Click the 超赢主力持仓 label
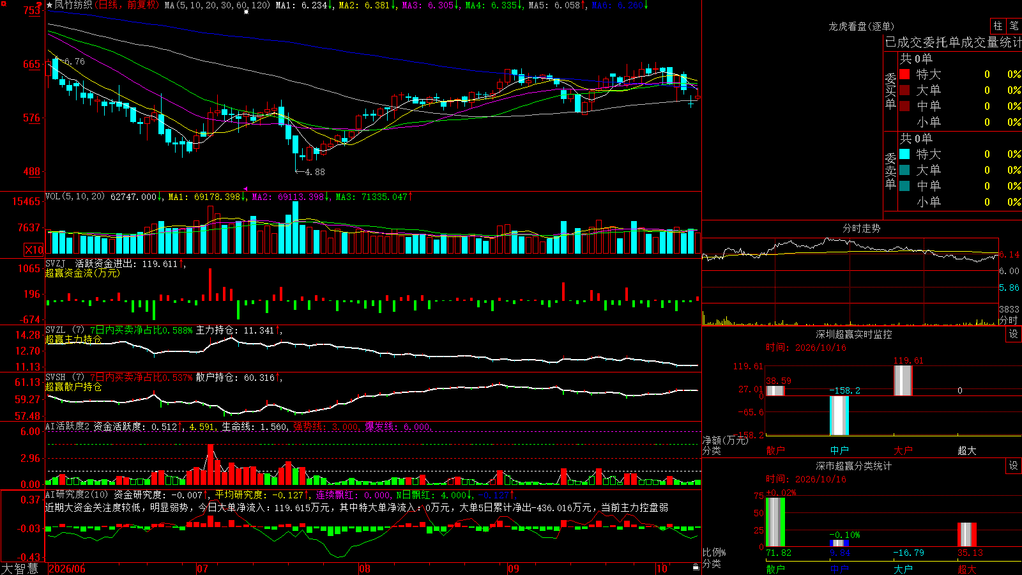 (73, 339)
